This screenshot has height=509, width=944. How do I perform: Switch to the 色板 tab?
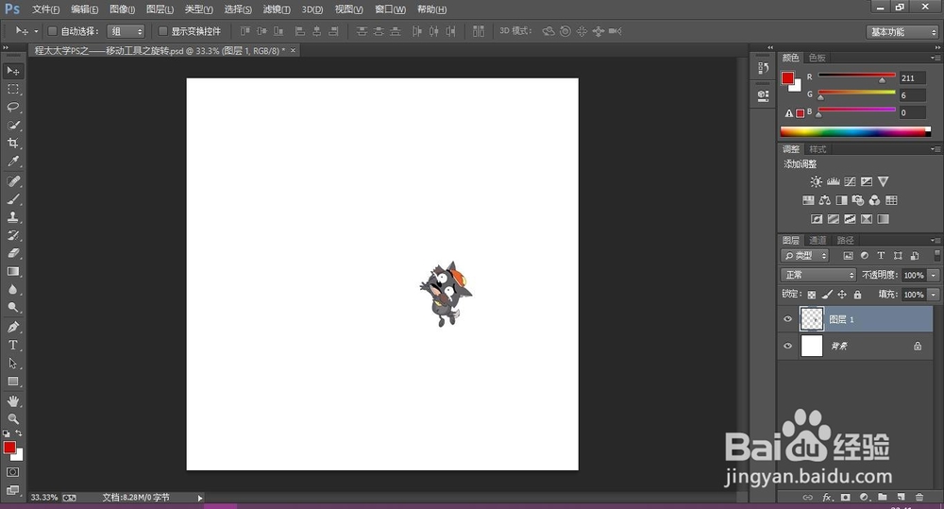pos(817,58)
